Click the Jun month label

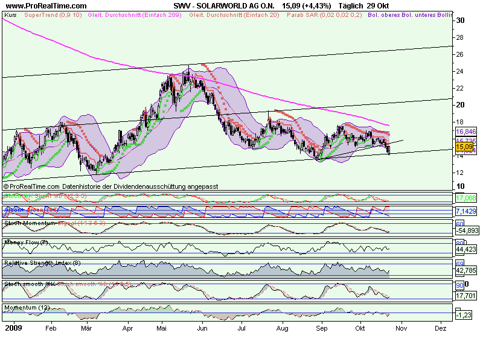(202, 328)
